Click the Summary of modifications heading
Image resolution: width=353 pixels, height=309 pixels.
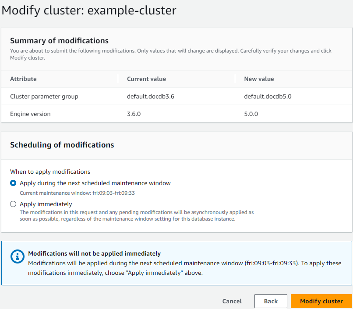point(60,41)
